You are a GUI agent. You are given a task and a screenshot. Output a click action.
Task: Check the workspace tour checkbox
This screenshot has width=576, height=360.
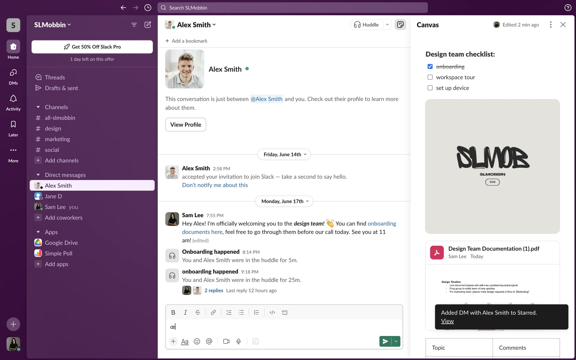point(430,77)
